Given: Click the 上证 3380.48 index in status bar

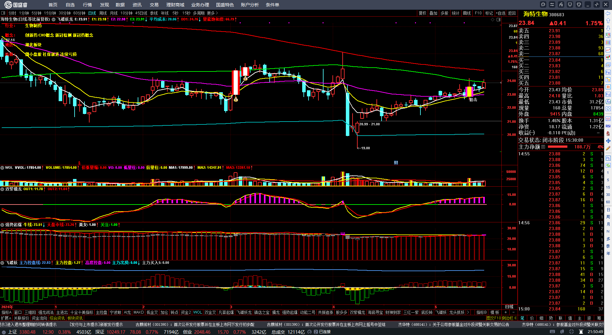Looking at the screenshot, I should [x=22, y=332].
